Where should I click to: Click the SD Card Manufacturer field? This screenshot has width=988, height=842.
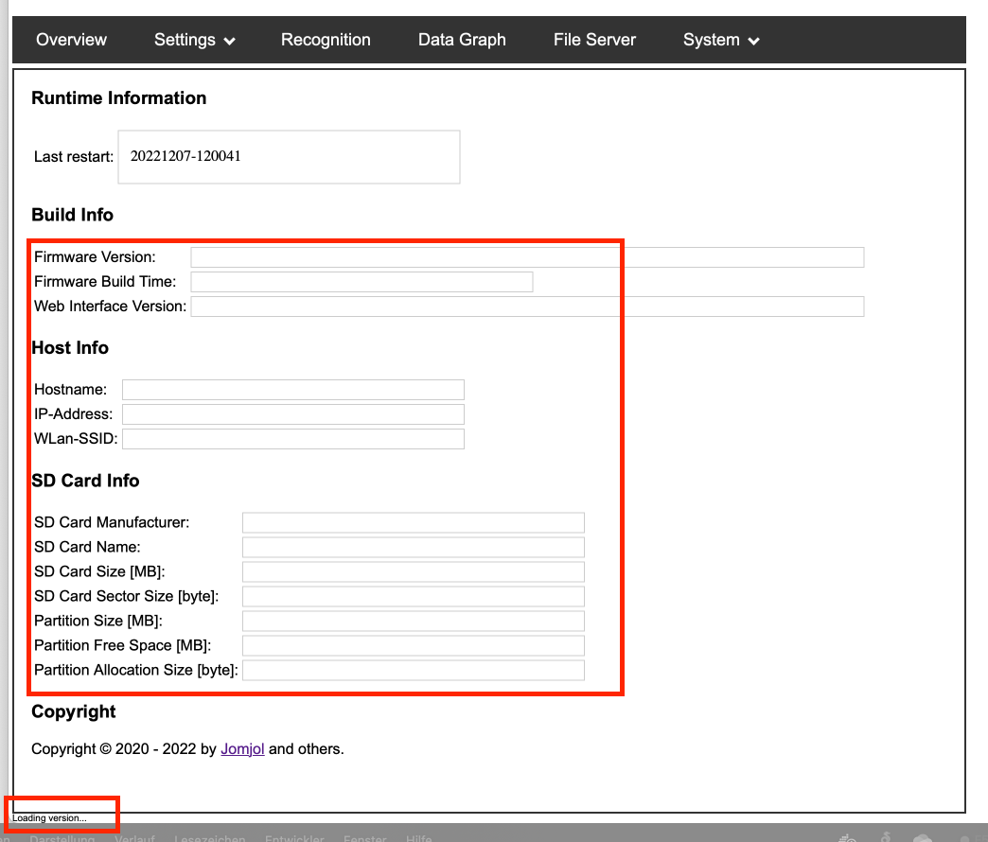[414, 522]
